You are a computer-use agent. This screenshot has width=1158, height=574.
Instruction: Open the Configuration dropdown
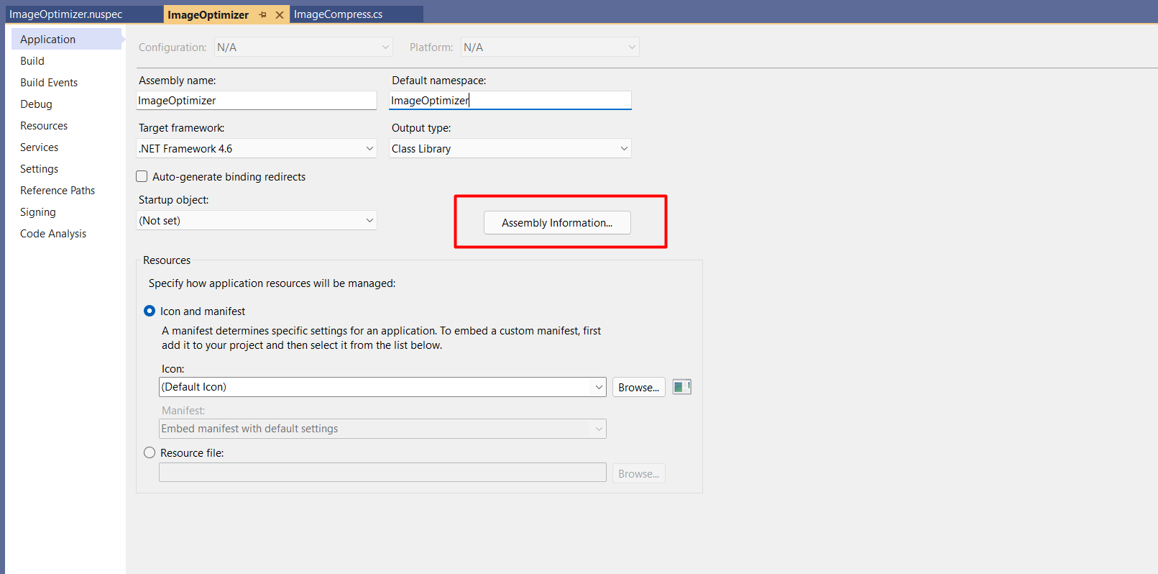[x=303, y=47]
